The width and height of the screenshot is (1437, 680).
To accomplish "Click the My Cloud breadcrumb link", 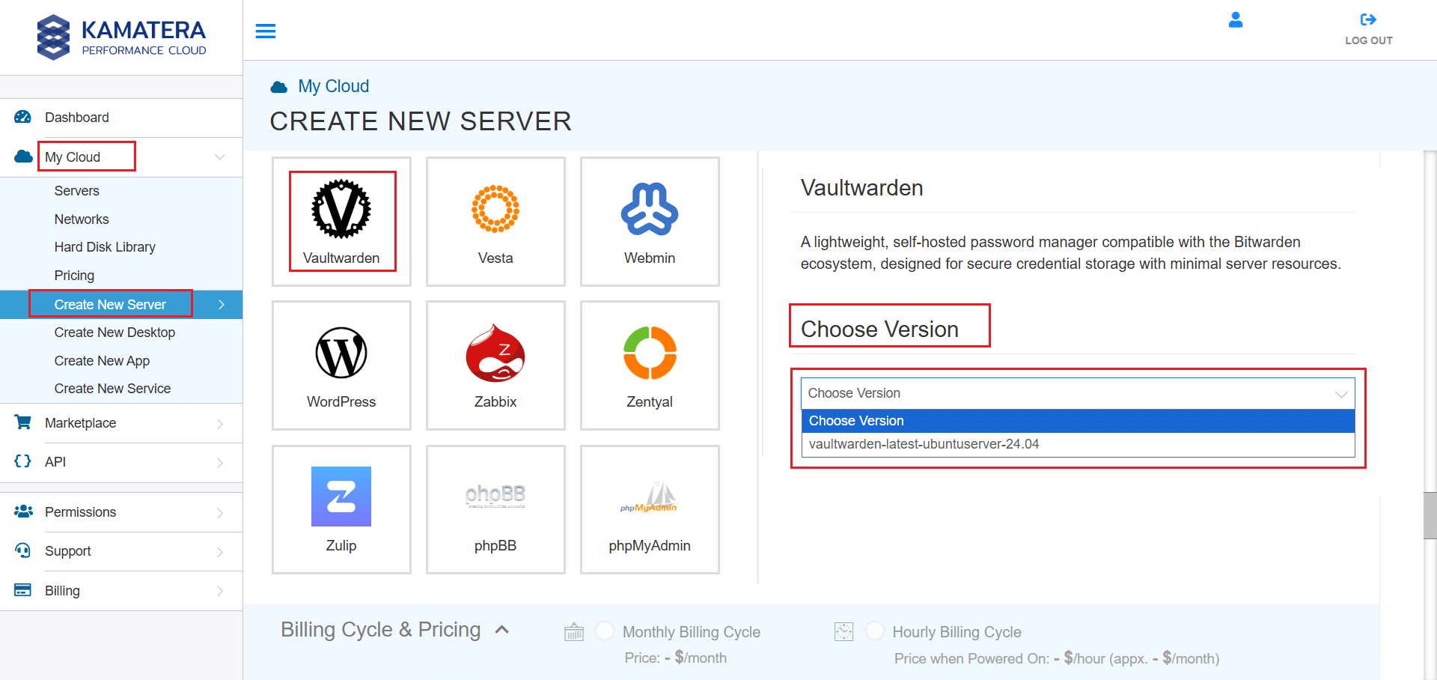I will 333,86.
